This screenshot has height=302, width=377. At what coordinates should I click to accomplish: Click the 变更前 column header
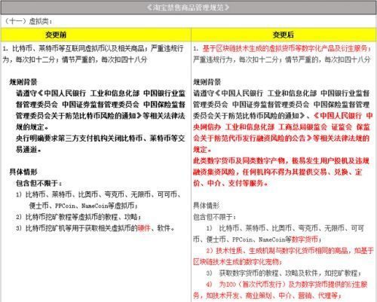(56, 35)
